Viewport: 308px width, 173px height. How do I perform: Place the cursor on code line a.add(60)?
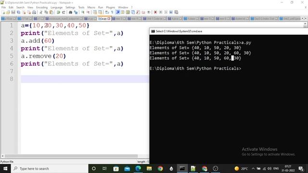(x=38, y=40)
